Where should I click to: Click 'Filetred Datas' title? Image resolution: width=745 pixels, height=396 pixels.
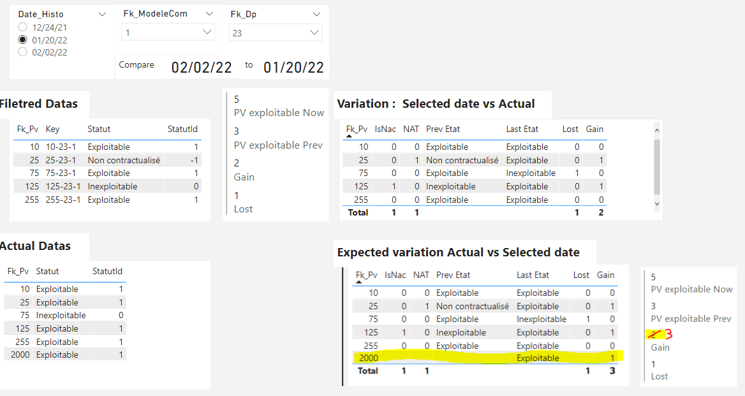(39, 103)
